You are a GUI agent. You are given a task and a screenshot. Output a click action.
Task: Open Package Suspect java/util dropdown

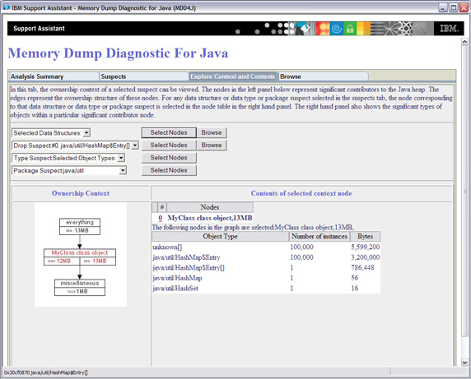123,171
